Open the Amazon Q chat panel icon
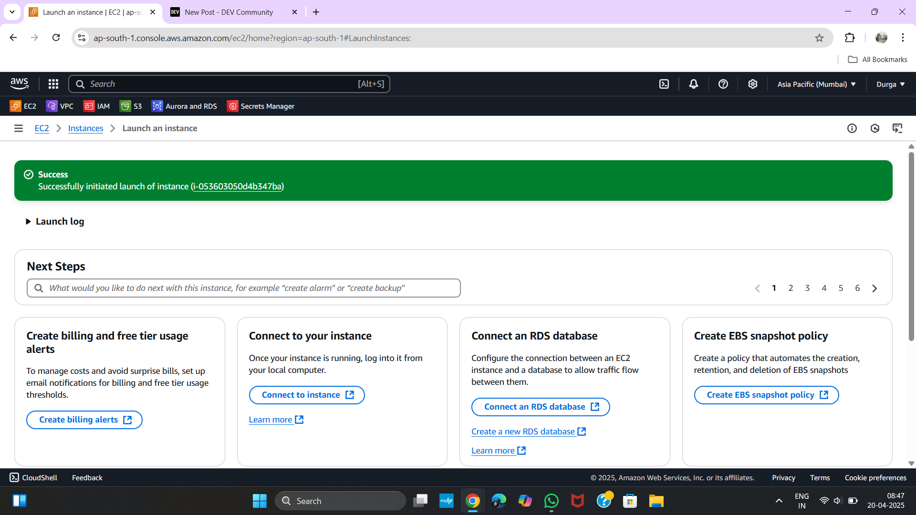This screenshot has width=916, height=515. pyautogui.click(x=897, y=128)
